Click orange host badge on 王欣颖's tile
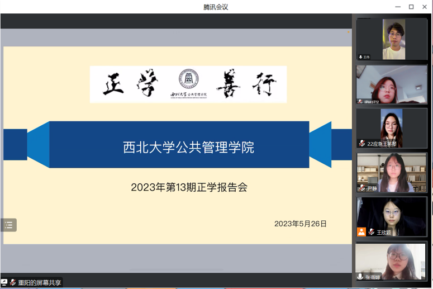 (361, 232)
